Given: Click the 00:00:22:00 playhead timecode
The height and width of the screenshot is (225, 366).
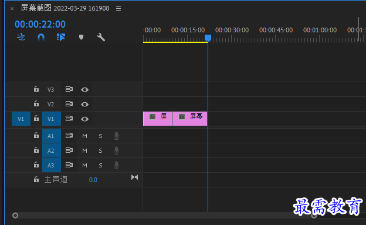Looking at the screenshot, I should point(40,24).
